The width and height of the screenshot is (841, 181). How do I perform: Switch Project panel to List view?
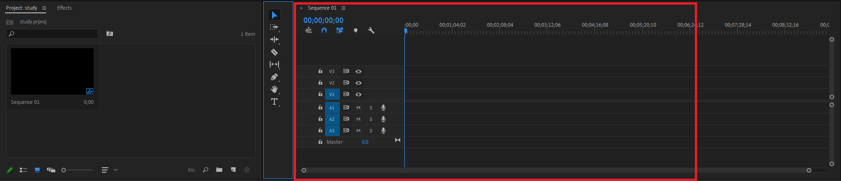tap(24, 170)
